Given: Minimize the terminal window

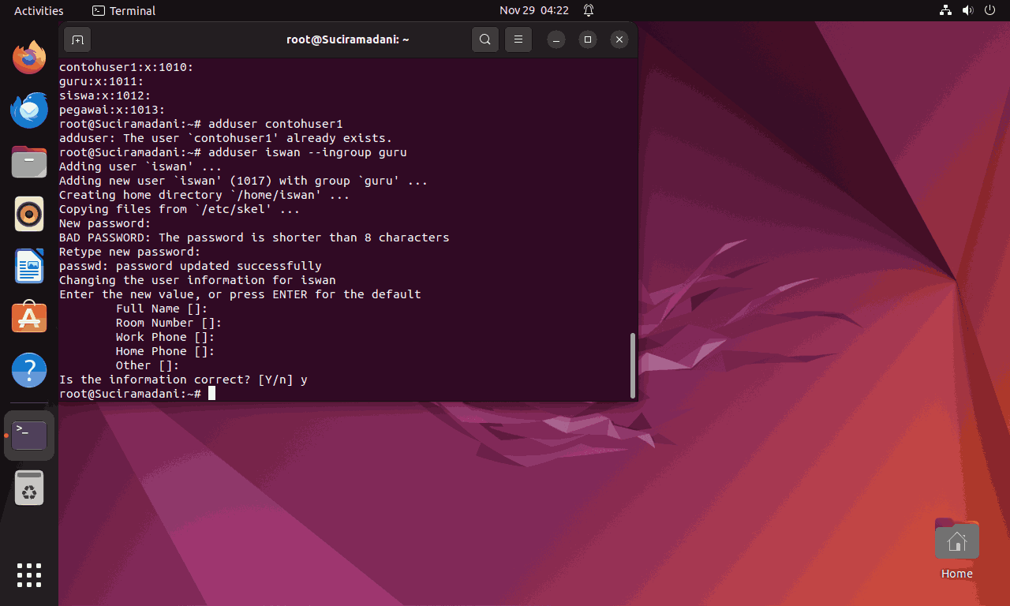Looking at the screenshot, I should (556, 39).
